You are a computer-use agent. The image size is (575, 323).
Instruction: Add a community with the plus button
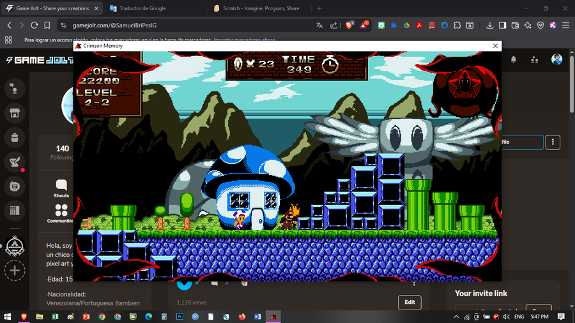point(15,271)
